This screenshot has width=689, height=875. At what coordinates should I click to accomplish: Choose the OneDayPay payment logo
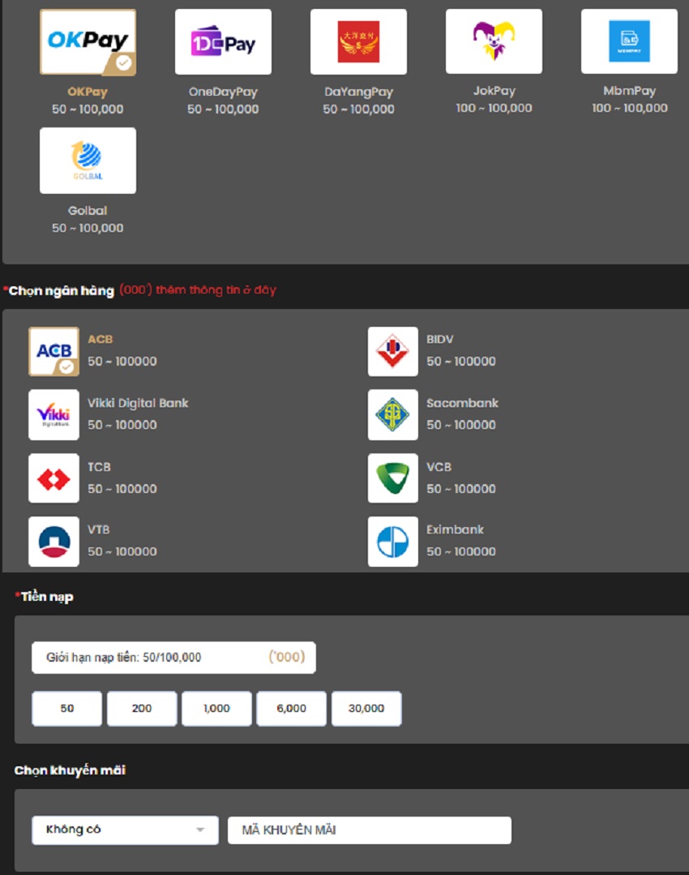tap(223, 42)
